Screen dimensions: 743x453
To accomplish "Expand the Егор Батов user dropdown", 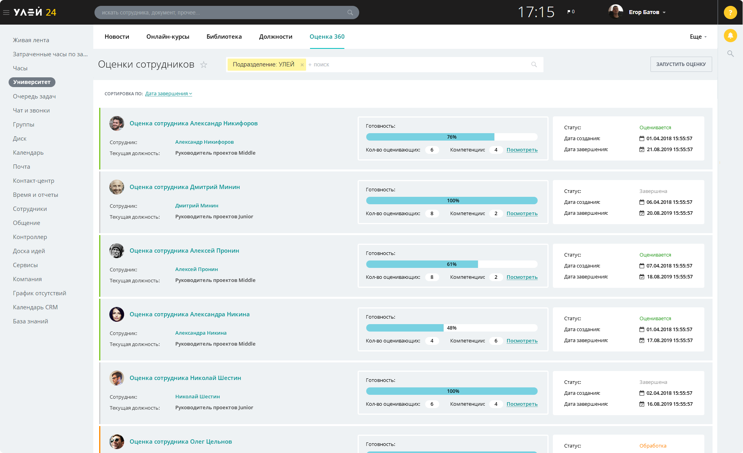I will [664, 12].
